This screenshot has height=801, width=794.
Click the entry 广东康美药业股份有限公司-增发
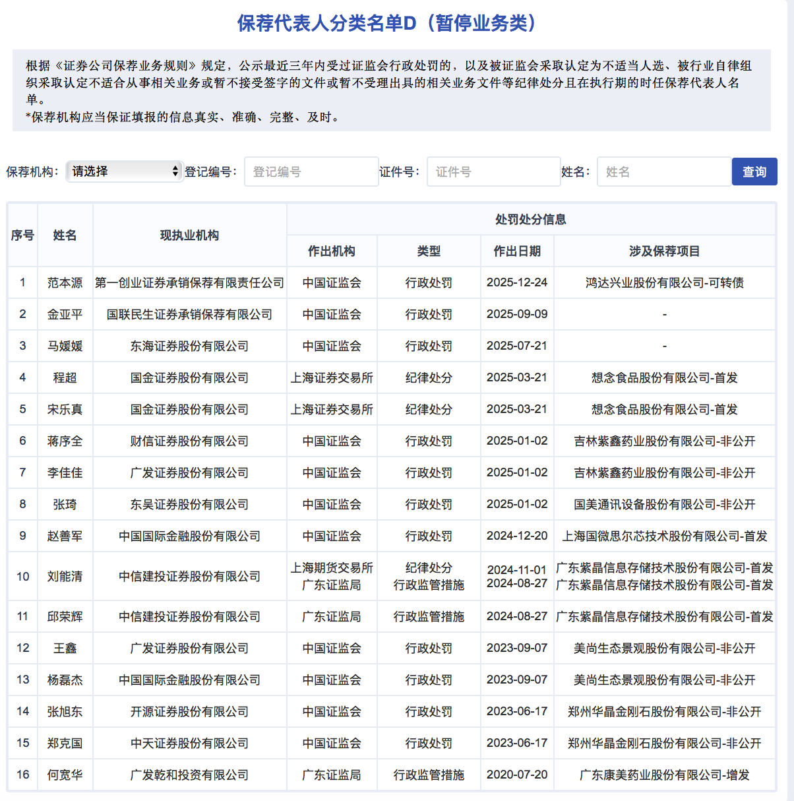pyautogui.click(x=664, y=775)
